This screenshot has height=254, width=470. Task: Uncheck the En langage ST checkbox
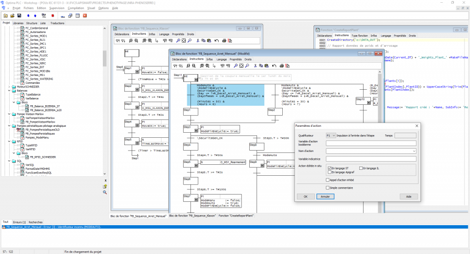[330, 168]
